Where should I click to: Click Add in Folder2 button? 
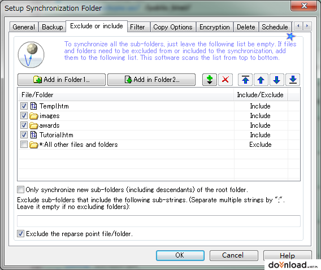click(x=151, y=80)
